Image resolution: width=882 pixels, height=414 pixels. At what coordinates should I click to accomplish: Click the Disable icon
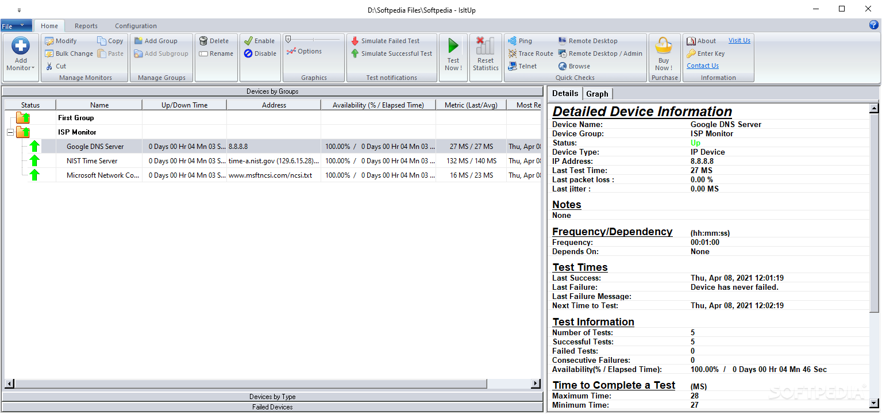(x=248, y=53)
